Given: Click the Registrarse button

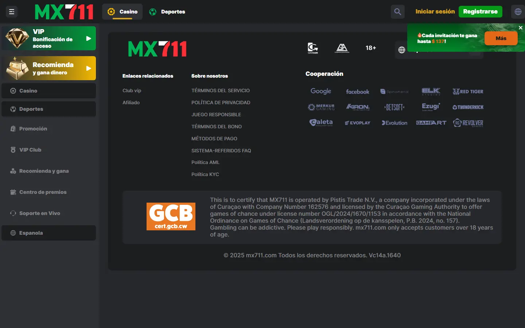Looking at the screenshot, I should 480,12.
